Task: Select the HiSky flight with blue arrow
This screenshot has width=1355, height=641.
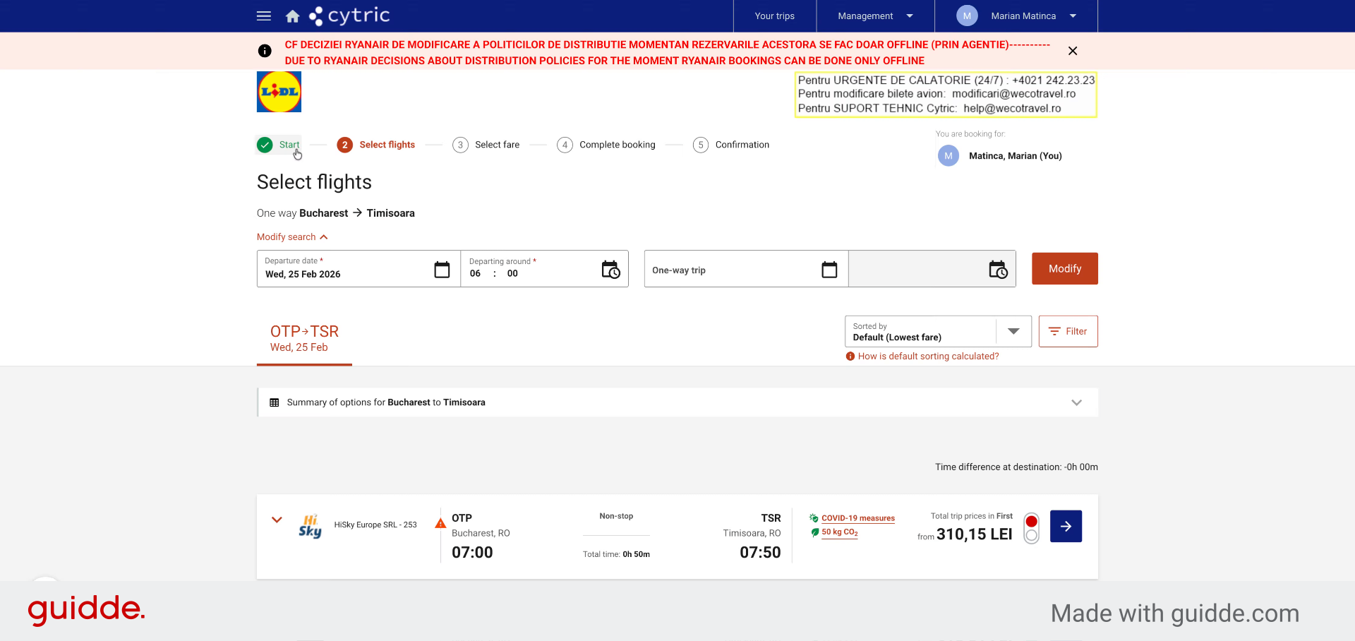Action: coord(1066,526)
